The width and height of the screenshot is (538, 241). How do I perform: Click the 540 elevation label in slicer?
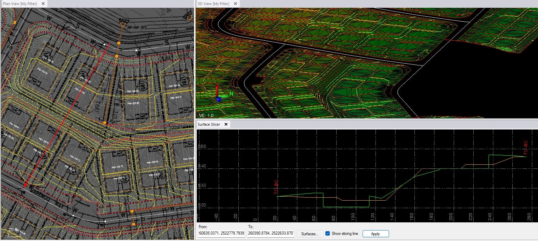click(x=202, y=166)
